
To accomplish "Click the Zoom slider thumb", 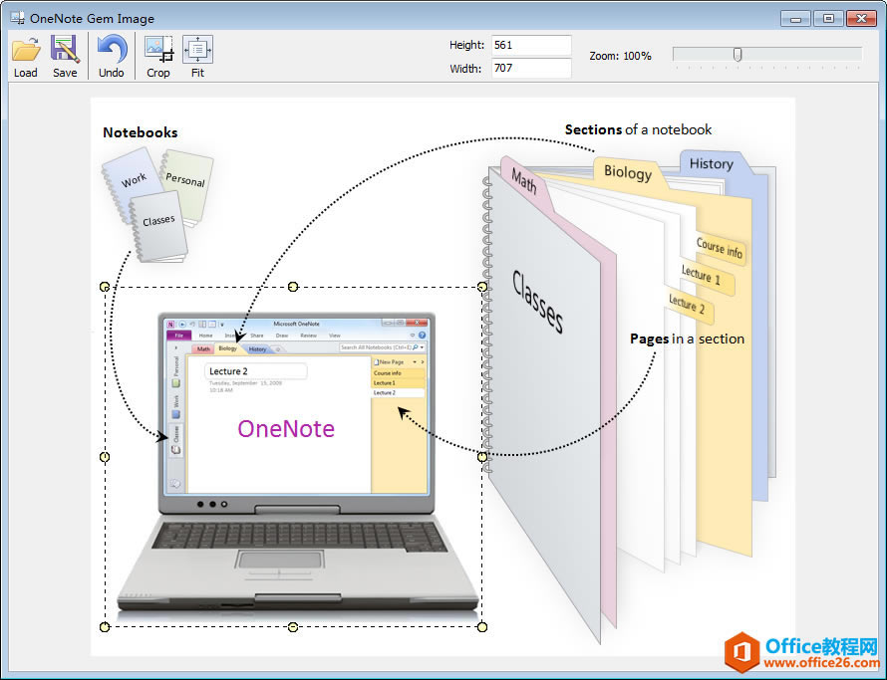I will tap(738, 55).
